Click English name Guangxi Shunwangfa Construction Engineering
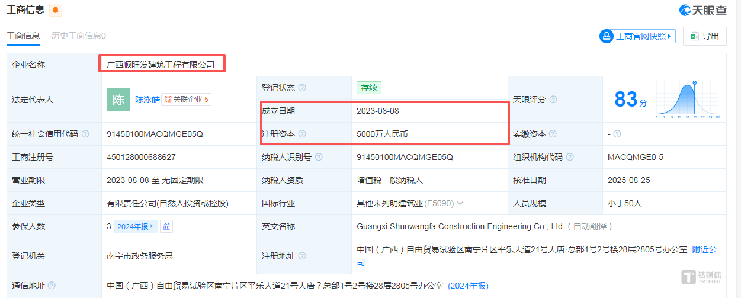Image resolution: width=741 pixels, height=298 pixels. (460, 226)
